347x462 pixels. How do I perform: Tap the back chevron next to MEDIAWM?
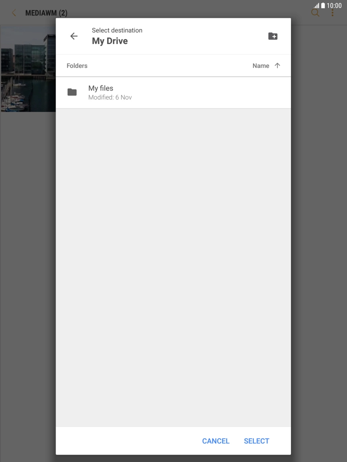coord(14,12)
